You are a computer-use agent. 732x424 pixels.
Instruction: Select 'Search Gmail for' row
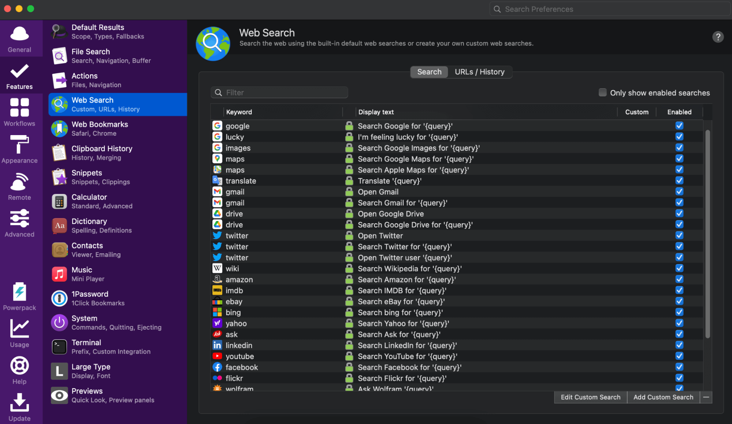457,203
